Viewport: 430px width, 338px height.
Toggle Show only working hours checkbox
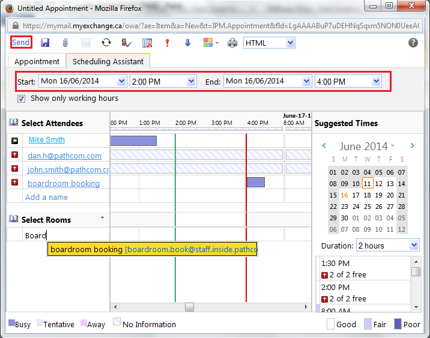pyautogui.click(x=22, y=98)
